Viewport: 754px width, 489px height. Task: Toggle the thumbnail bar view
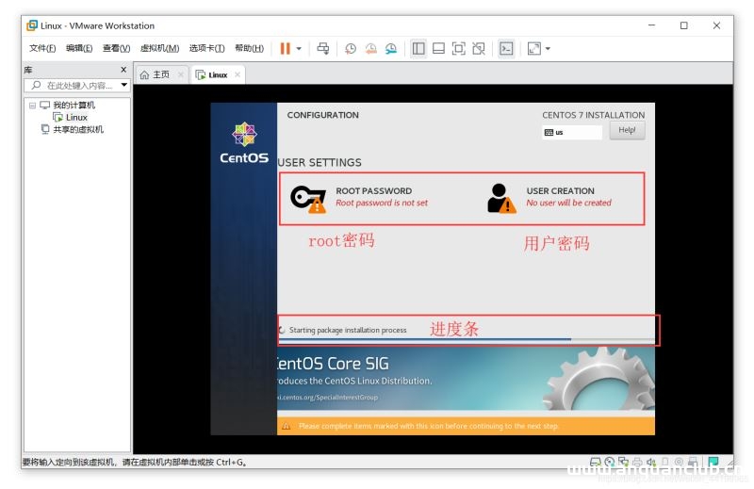(438, 48)
